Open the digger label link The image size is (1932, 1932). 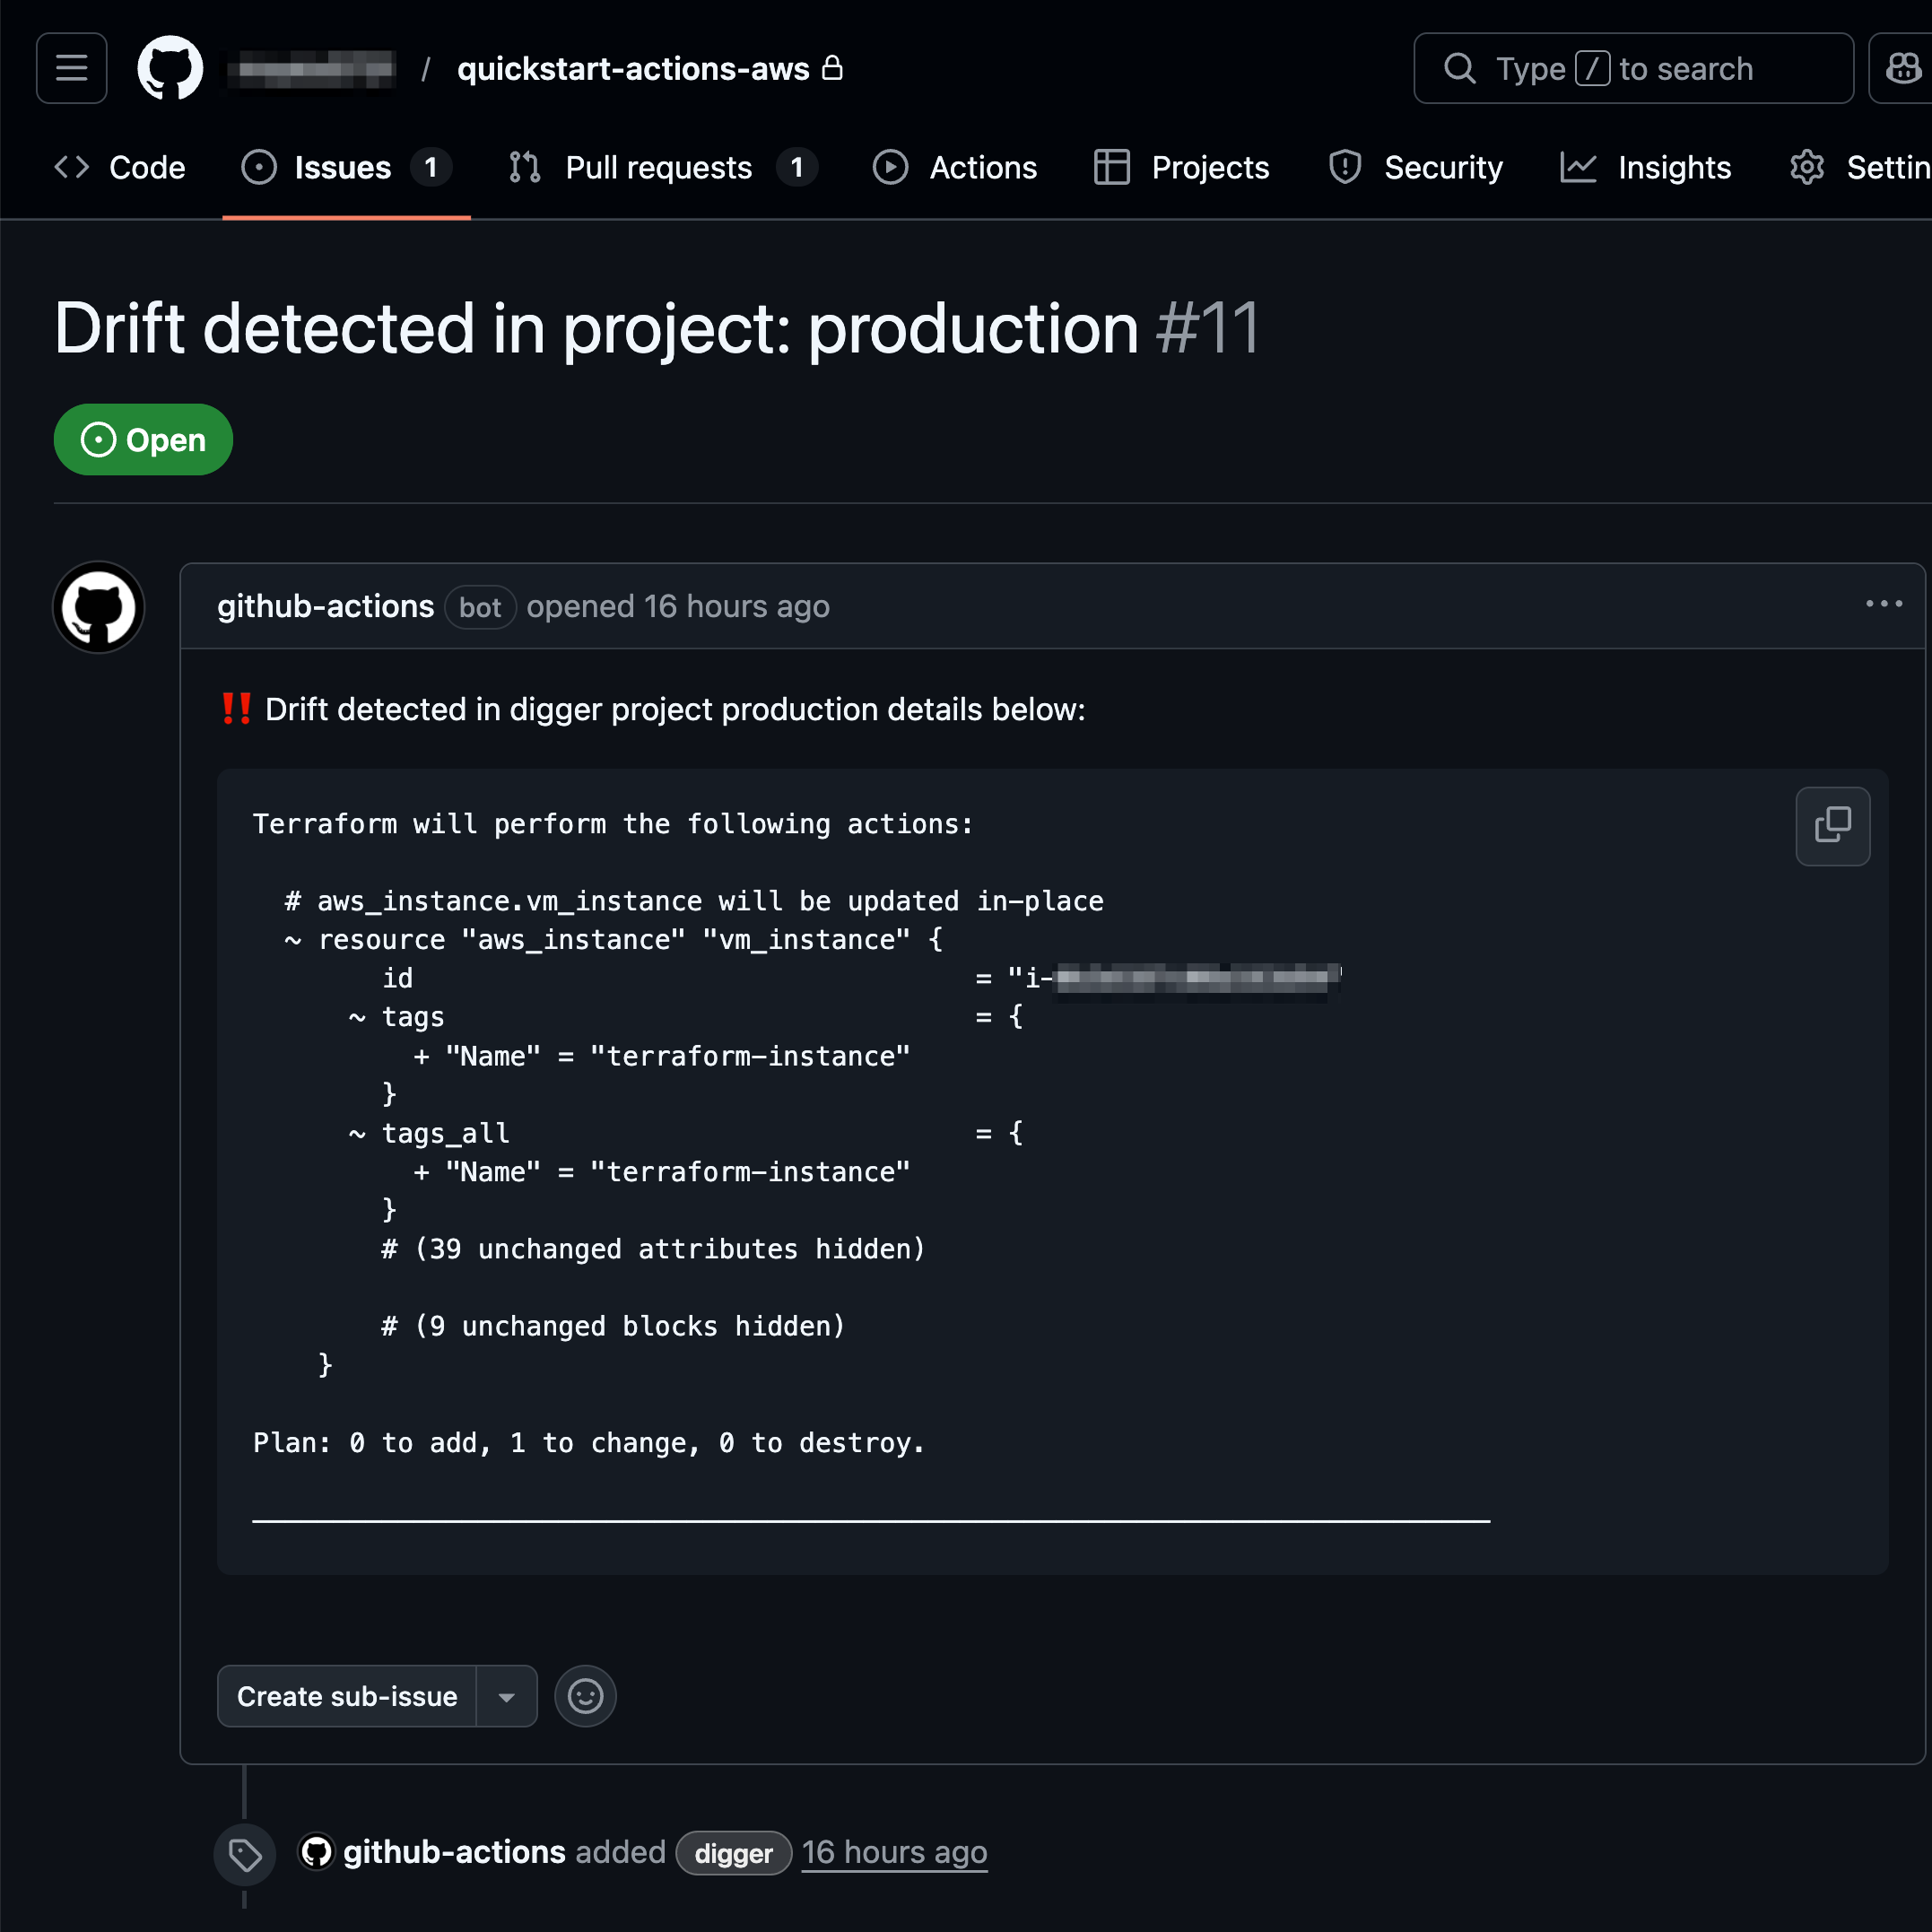pos(733,1853)
